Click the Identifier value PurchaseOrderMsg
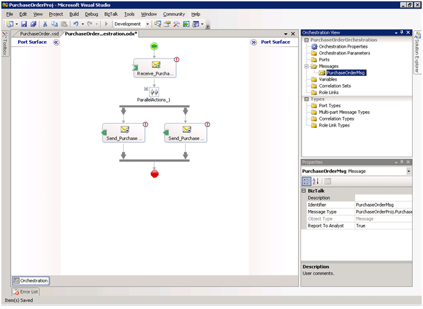423x309 pixels. coord(375,205)
